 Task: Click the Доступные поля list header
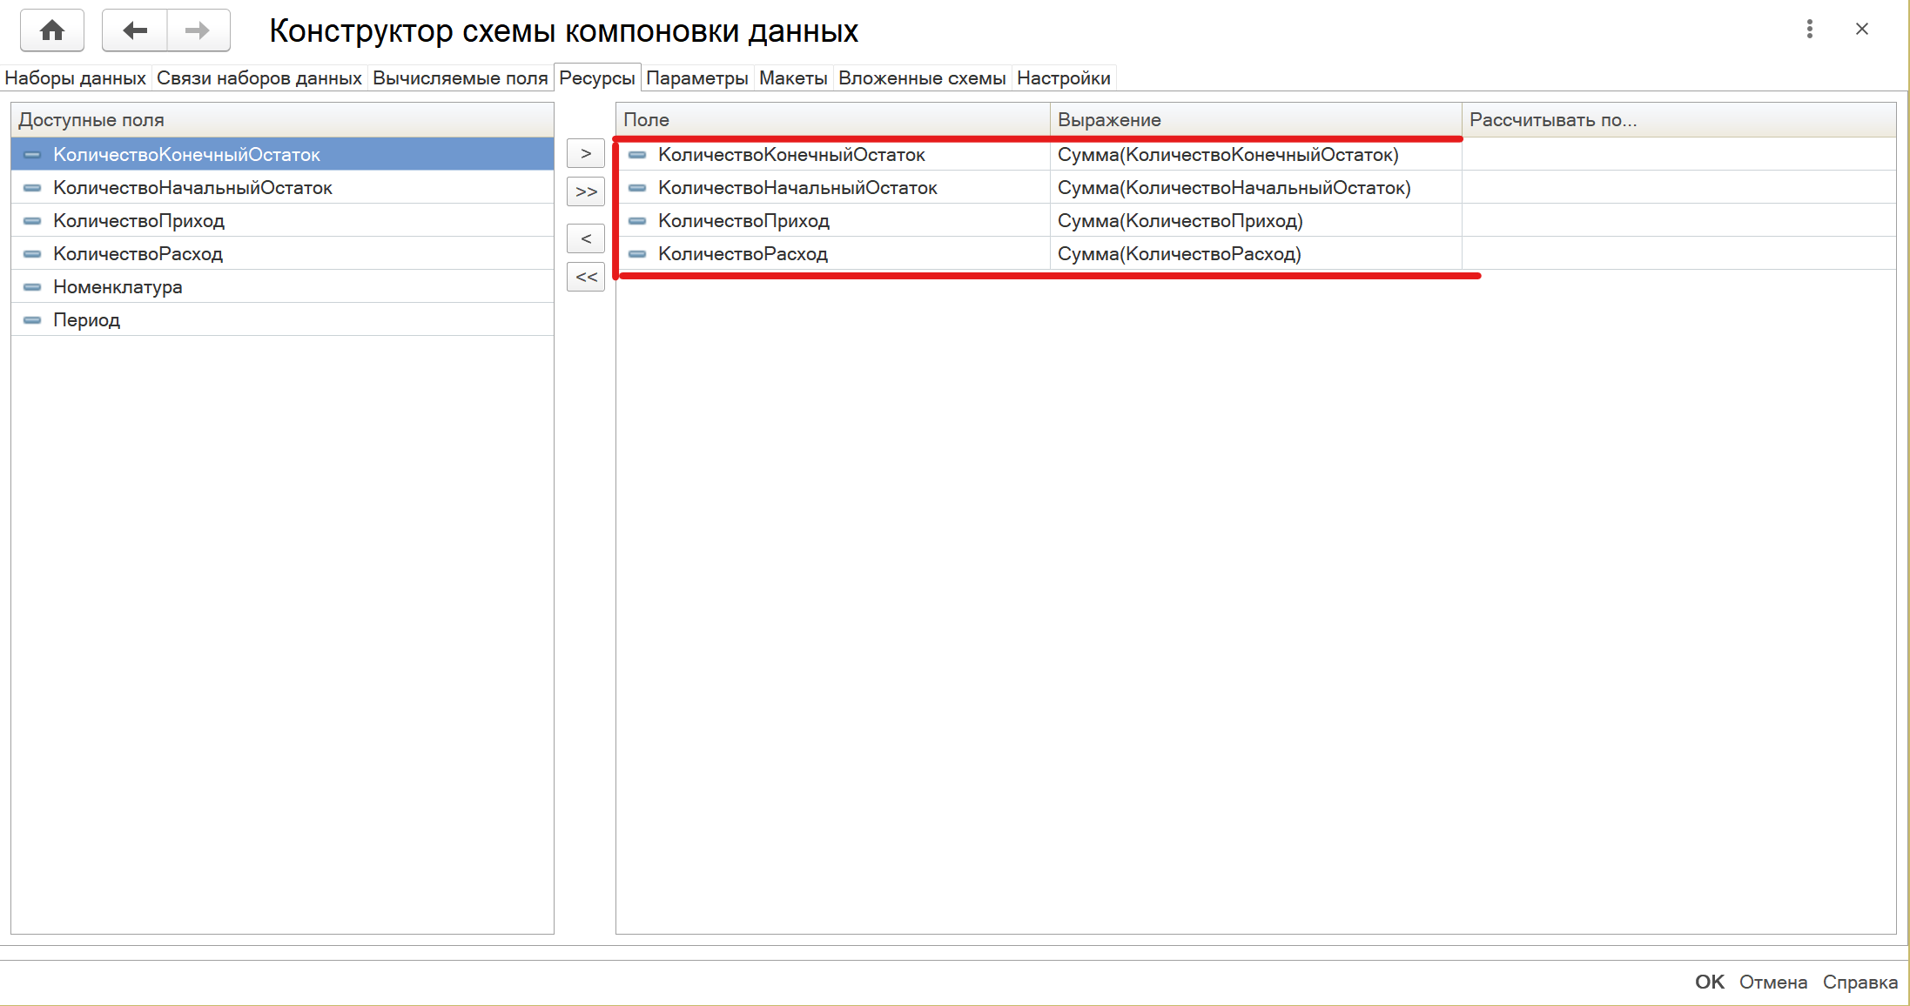tap(283, 119)
